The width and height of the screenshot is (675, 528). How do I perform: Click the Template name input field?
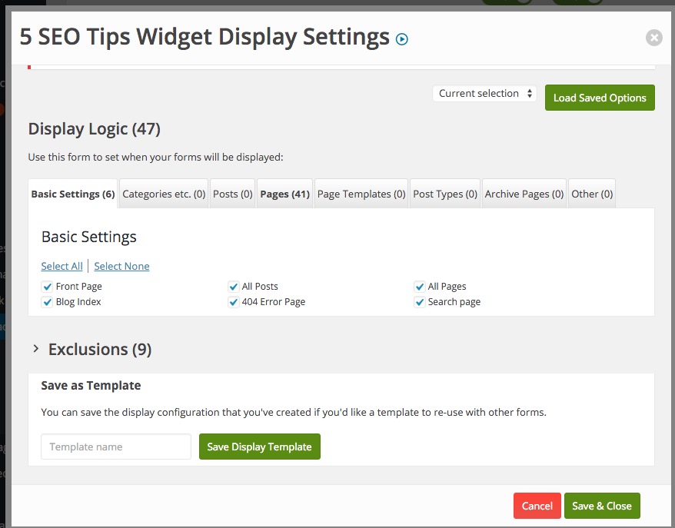coord(115,447)
